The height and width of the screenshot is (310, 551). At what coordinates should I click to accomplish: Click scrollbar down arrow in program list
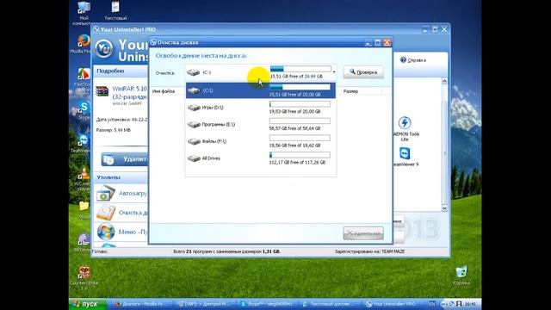point(444,208)
